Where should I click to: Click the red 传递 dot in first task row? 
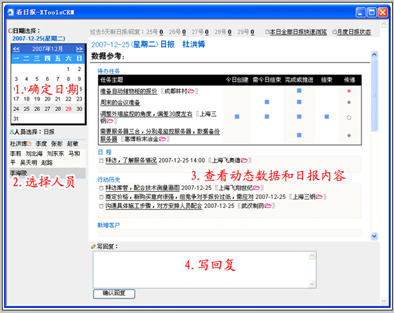[349, 91]
